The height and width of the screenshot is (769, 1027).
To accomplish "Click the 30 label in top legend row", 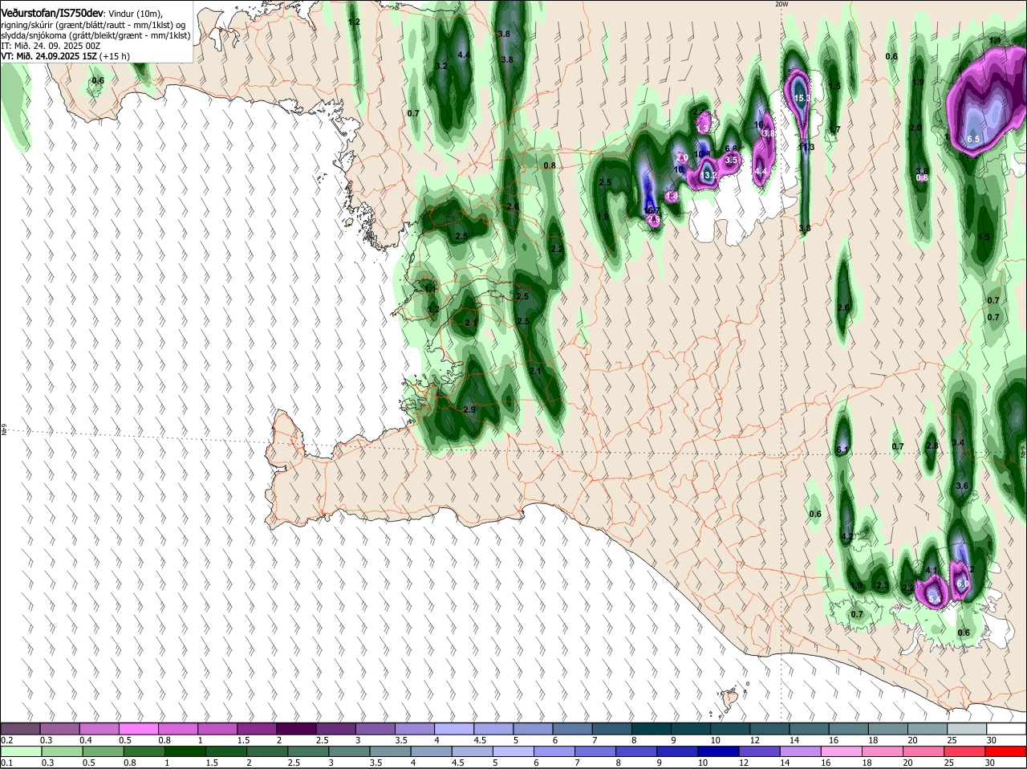I will pos(991,739).
